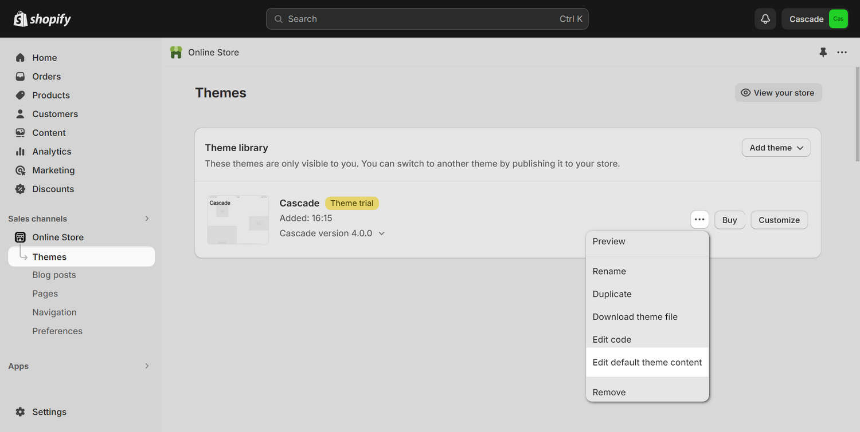860x432 pixels.
Task: Click the "Added: 16:15" text
Action: [x=306, y=218]
